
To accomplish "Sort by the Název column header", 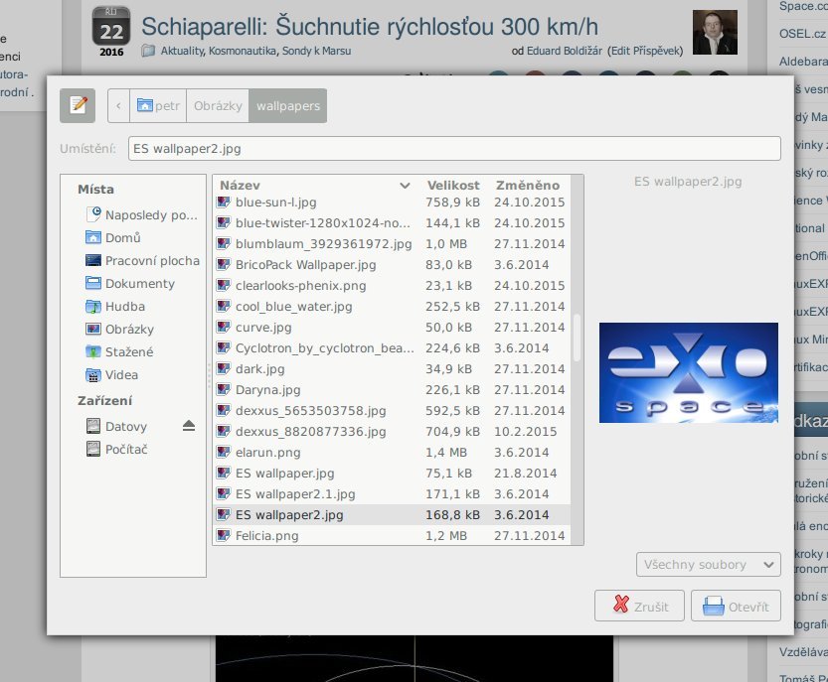I will pos(316,185).
